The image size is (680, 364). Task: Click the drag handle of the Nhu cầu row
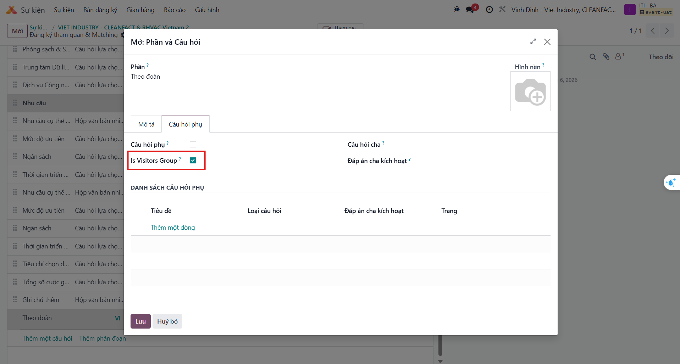pyautogui.click(x=15, y=103)
